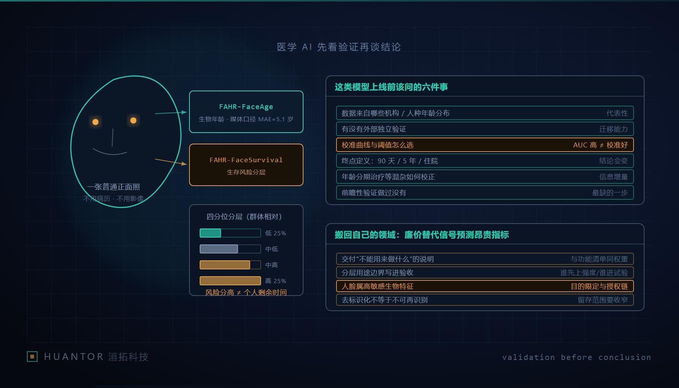Click the subcaption 不用病历 · 不用影像

[x=114, y=199]
